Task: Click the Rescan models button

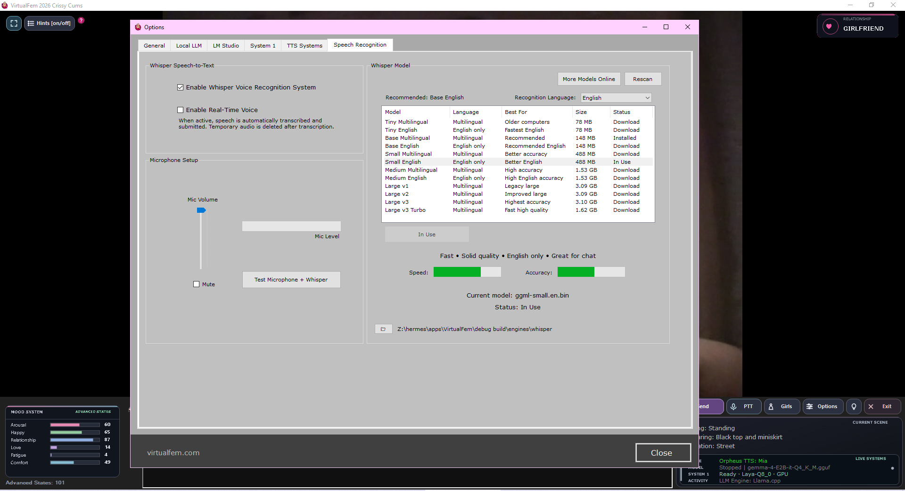Action: point(643,79)
